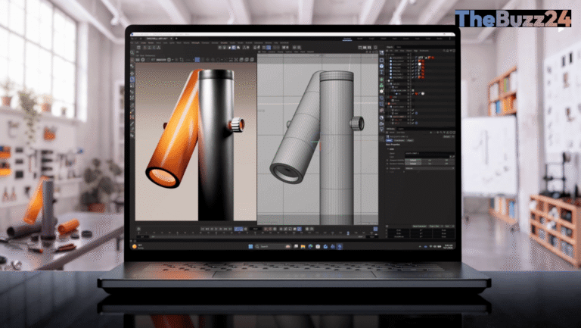Open the wireframe viewport's Display menu
The image size is (581, 328).
pos(280,52)
